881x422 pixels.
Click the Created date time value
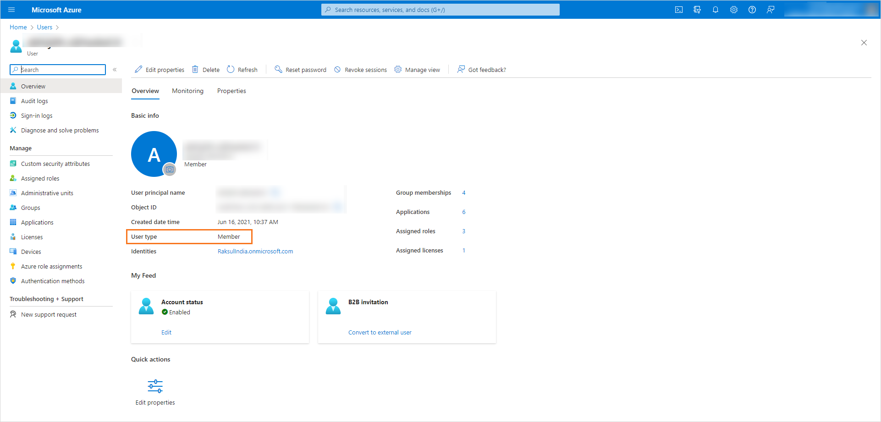coord(248,222)
